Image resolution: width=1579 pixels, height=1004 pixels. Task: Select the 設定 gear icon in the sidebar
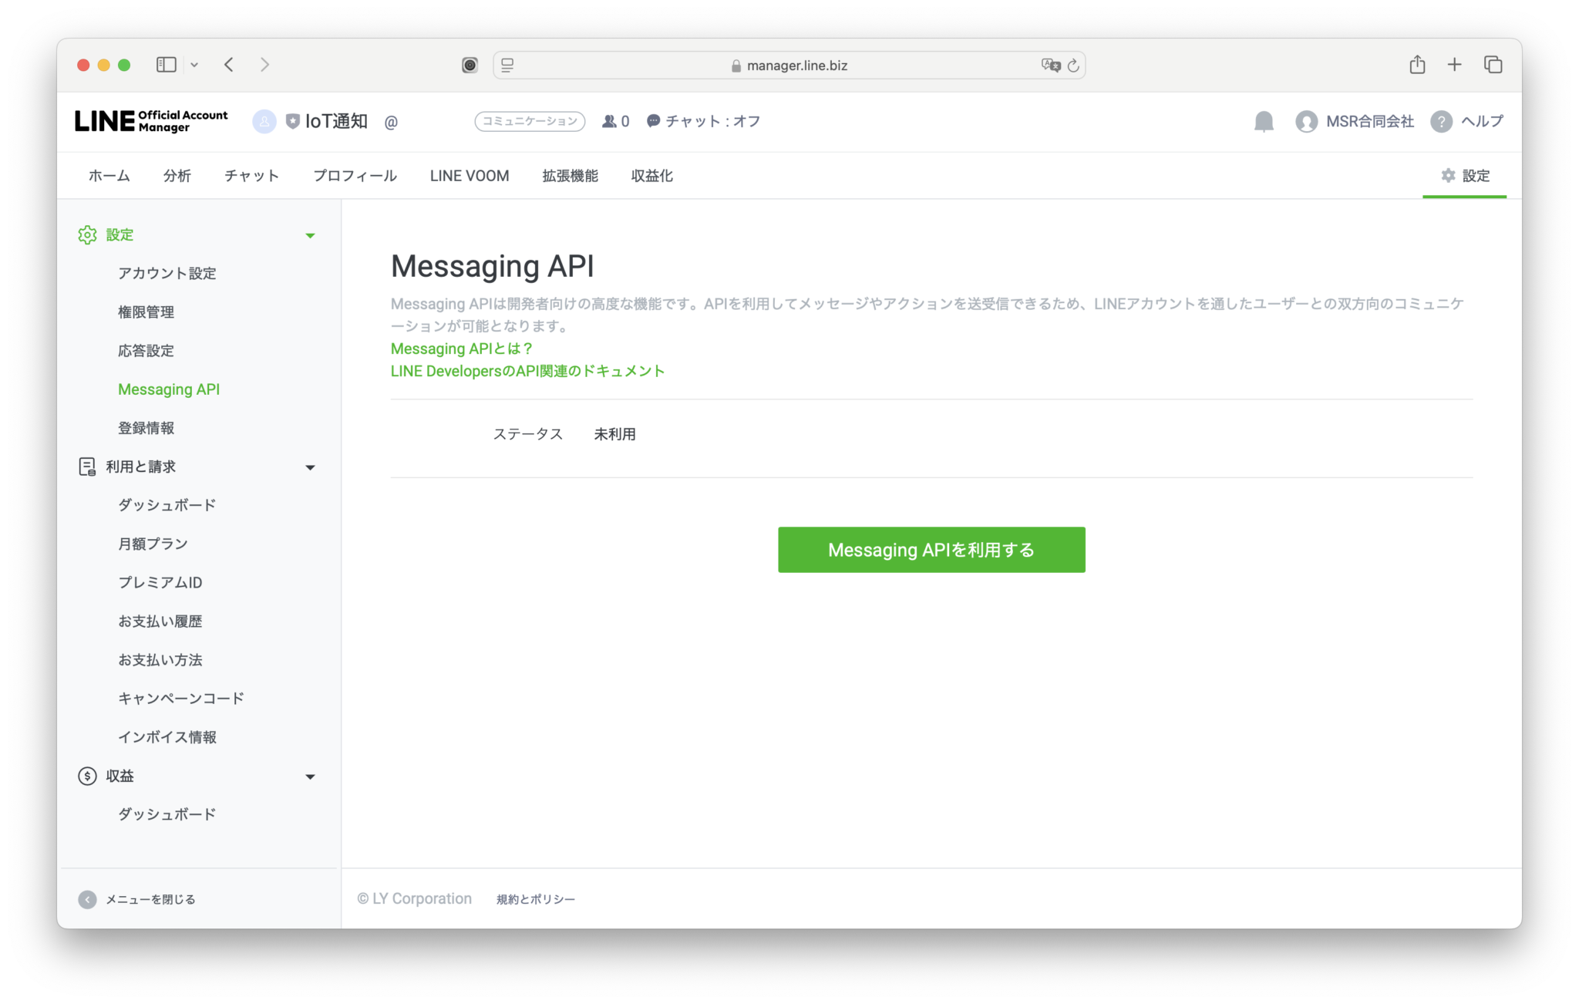click(87, 234)
